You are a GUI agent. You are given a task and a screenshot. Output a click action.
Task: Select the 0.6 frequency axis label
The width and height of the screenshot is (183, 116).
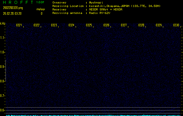[x=3, y=110]
